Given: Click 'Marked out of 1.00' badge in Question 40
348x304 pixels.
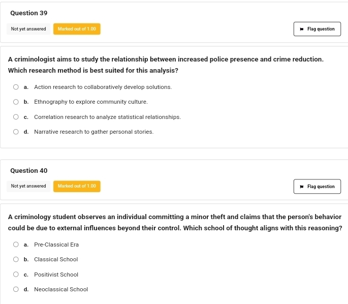Looking at the screenshot, I should [x=77, y=186].
